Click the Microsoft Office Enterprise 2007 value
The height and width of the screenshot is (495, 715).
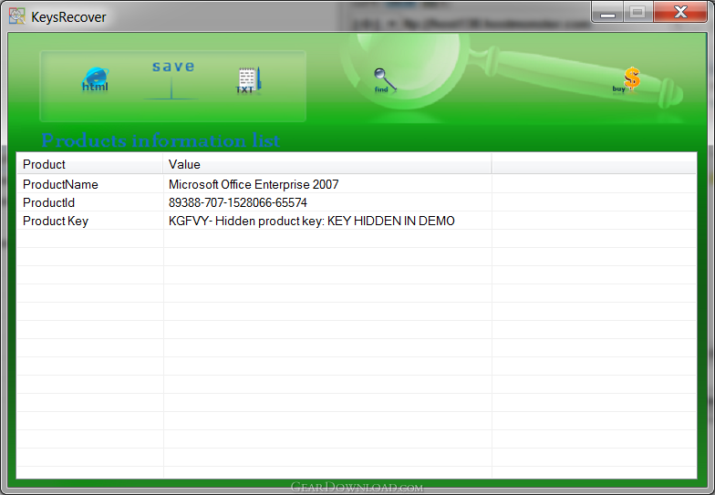tap(254, 184)
